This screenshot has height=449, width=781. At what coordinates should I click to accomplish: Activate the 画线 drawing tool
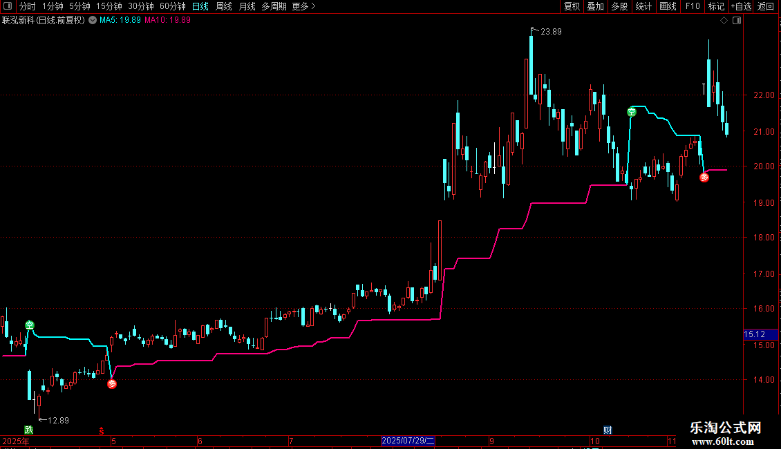(668, 6)
